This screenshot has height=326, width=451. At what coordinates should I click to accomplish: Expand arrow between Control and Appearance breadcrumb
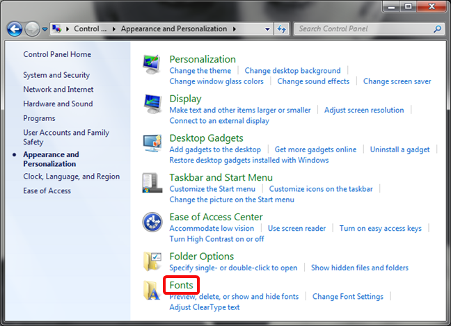114,29
